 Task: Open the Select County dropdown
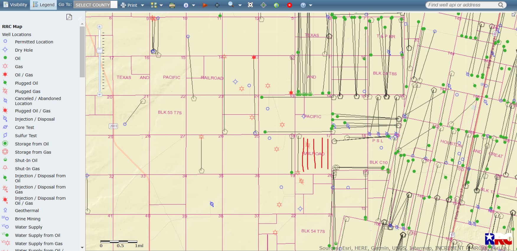[95, 5]
